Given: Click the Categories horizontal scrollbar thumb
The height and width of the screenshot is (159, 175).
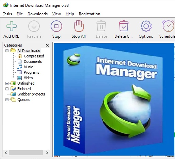Looking at the screenshot, I should tap(26, 153).
